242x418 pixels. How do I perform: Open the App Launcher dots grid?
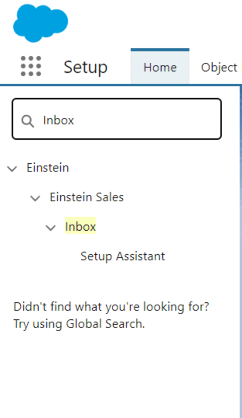tap(31, 67)
